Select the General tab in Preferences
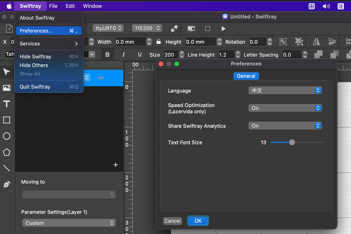 (246, 76)
